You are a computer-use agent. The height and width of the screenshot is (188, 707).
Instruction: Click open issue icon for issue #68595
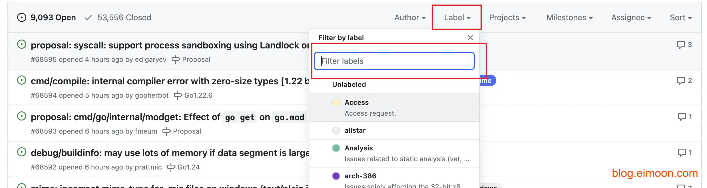tap(22, 44)
